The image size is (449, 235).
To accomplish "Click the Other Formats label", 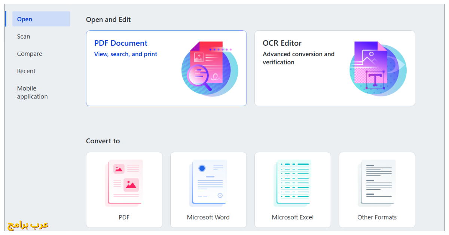I will (x=377, y=217).
